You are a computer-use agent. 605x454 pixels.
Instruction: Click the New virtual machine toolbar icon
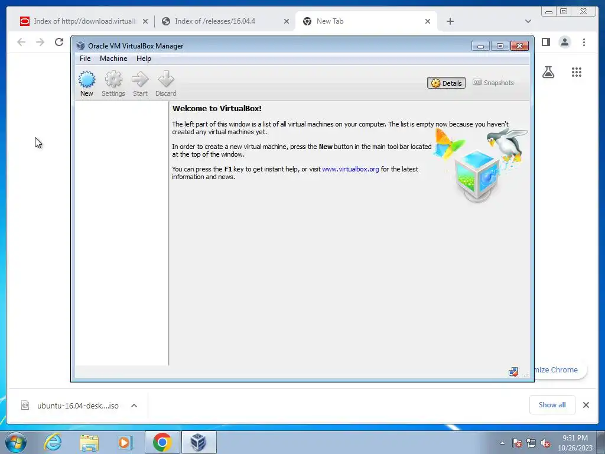pos(86,83)
